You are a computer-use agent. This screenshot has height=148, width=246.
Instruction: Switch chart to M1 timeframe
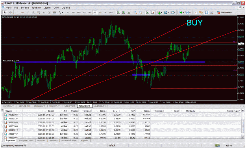tap(68, 12)
